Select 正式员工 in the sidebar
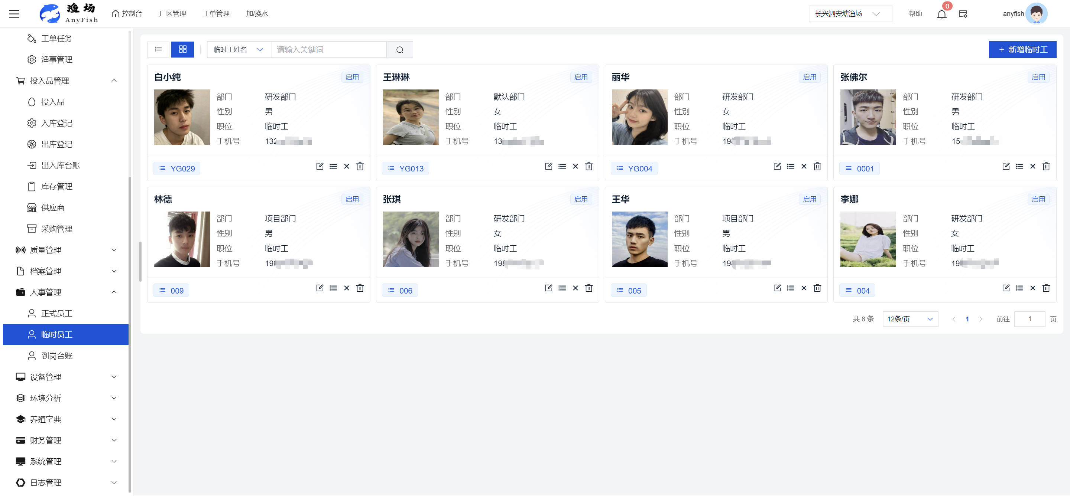The height and width of the screenshot is (501, 1070). click(56, 313)
